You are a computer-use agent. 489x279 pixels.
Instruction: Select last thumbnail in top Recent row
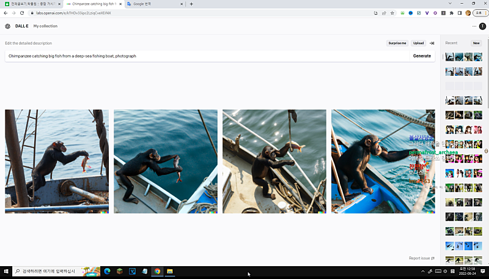(x=478, y=57)
